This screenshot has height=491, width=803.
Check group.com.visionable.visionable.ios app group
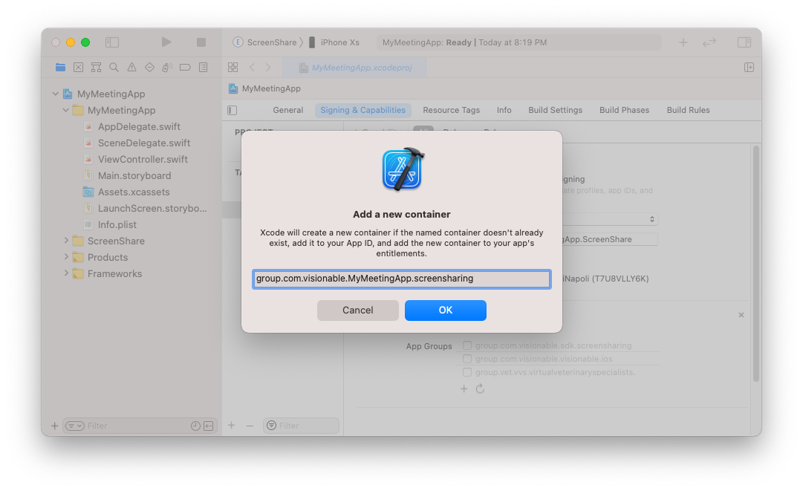click(x=467, y=358)
